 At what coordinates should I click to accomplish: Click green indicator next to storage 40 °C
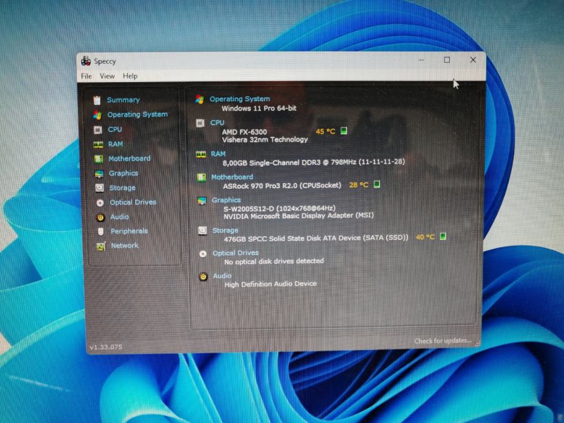coord(442,236)
